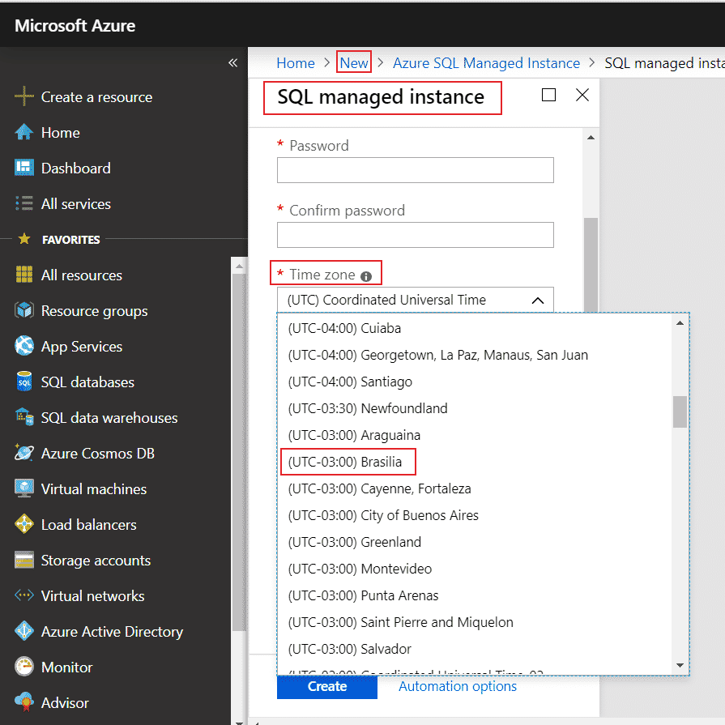This screenshot has height=725, width=725.
Task: Collapse the left sidebar with double chevron
Action: (232, 62)
